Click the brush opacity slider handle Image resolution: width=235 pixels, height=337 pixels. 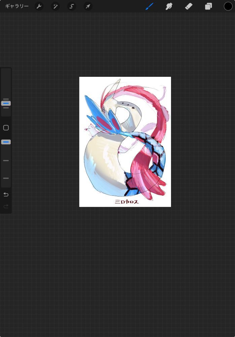[6, 142]
